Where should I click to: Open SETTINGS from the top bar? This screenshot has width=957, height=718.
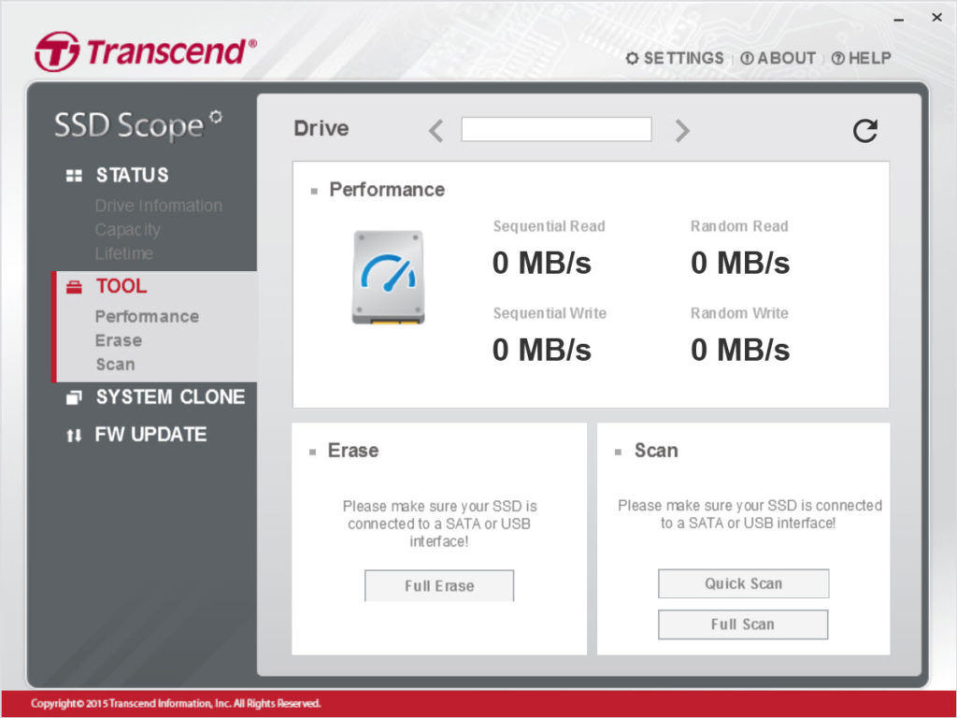tap(675, 58)
